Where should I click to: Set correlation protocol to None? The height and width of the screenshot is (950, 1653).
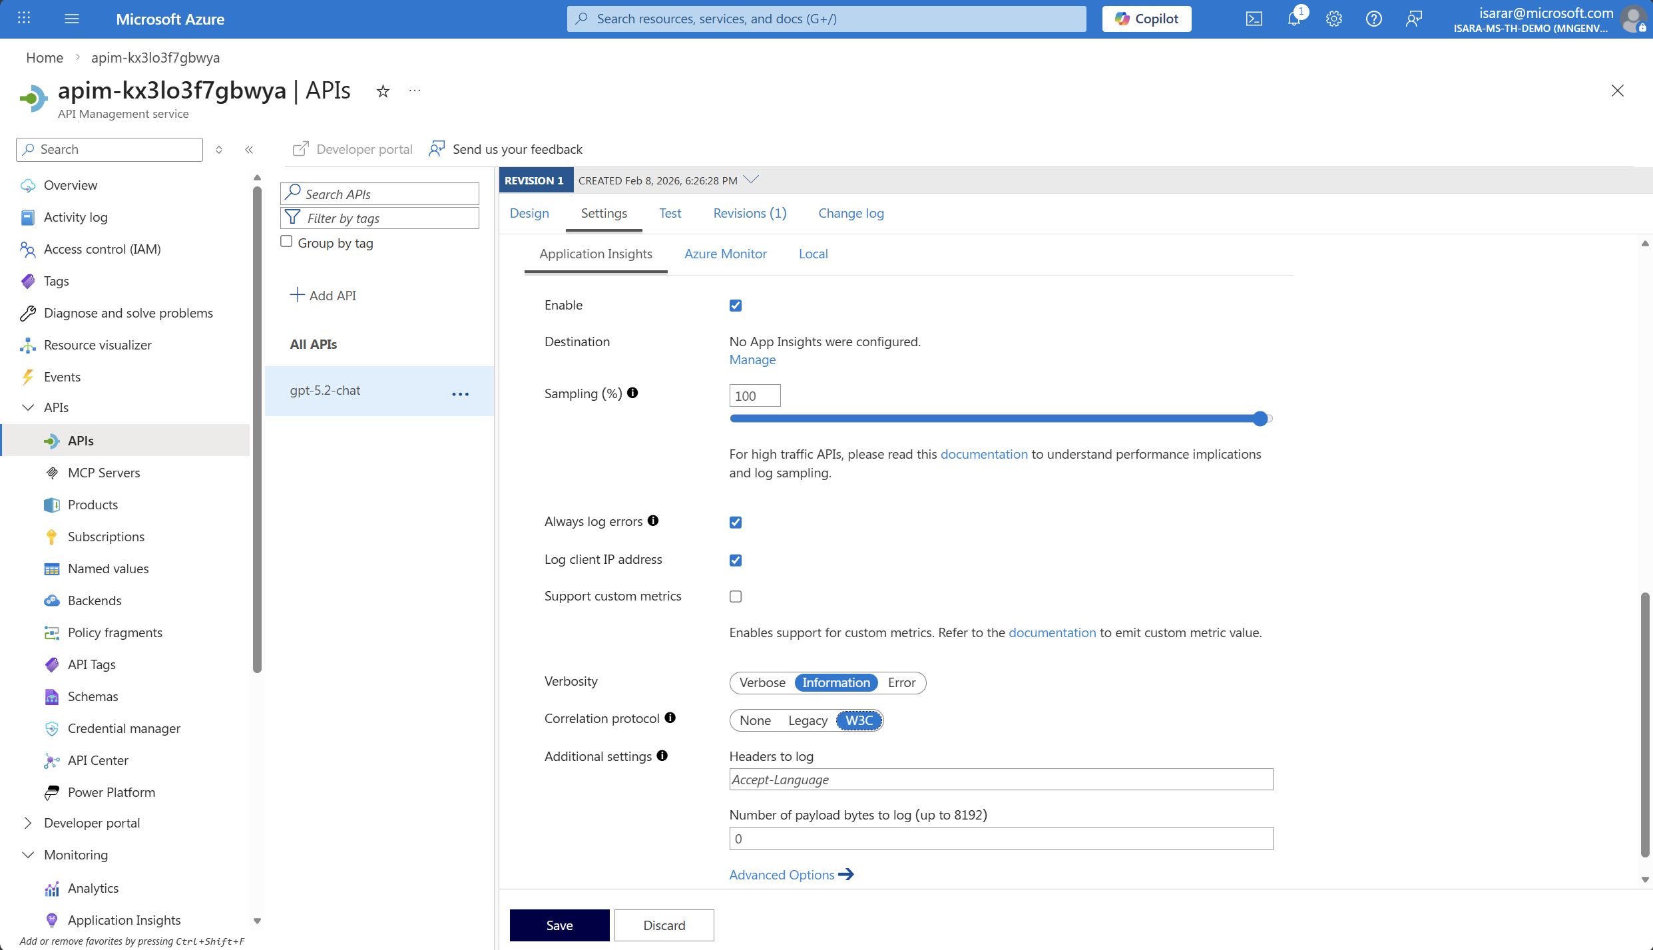755,720
